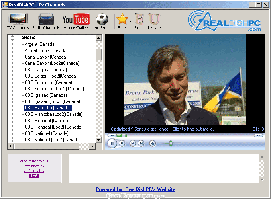
Task: Select CBC Montreal (Canada) channel
Action: pos(47,121)
